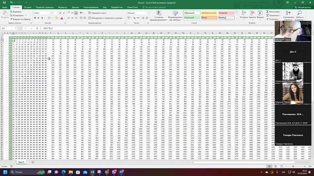Apply the Обычный cell style
The height and width of the screenshot is (176, 314).
pos(192,13)
